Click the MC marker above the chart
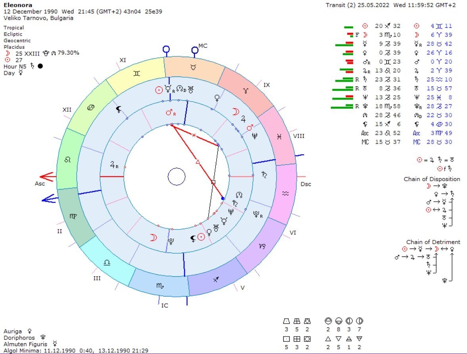The height and width of the screenshot is (354, 467). coord(195,50)
